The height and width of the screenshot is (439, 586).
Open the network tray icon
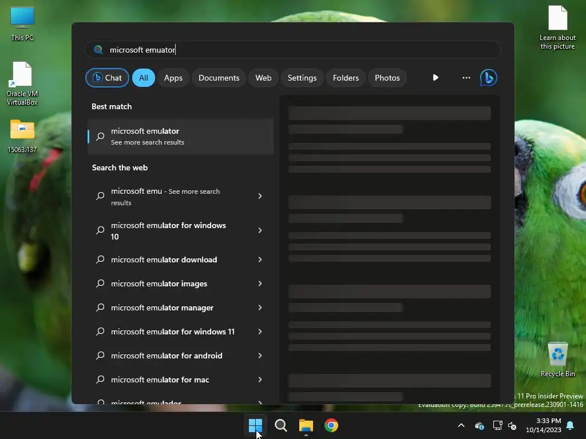[497, 425]
